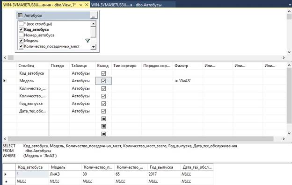This screenshot has width=292, height=185.
Task: Click the Год_выпуска cell in criteria grid
Action: 33,104
